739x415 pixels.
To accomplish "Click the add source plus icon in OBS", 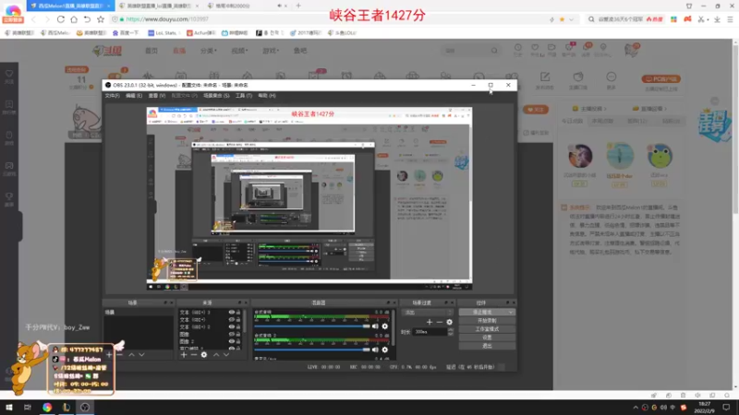I will point(184,355).
